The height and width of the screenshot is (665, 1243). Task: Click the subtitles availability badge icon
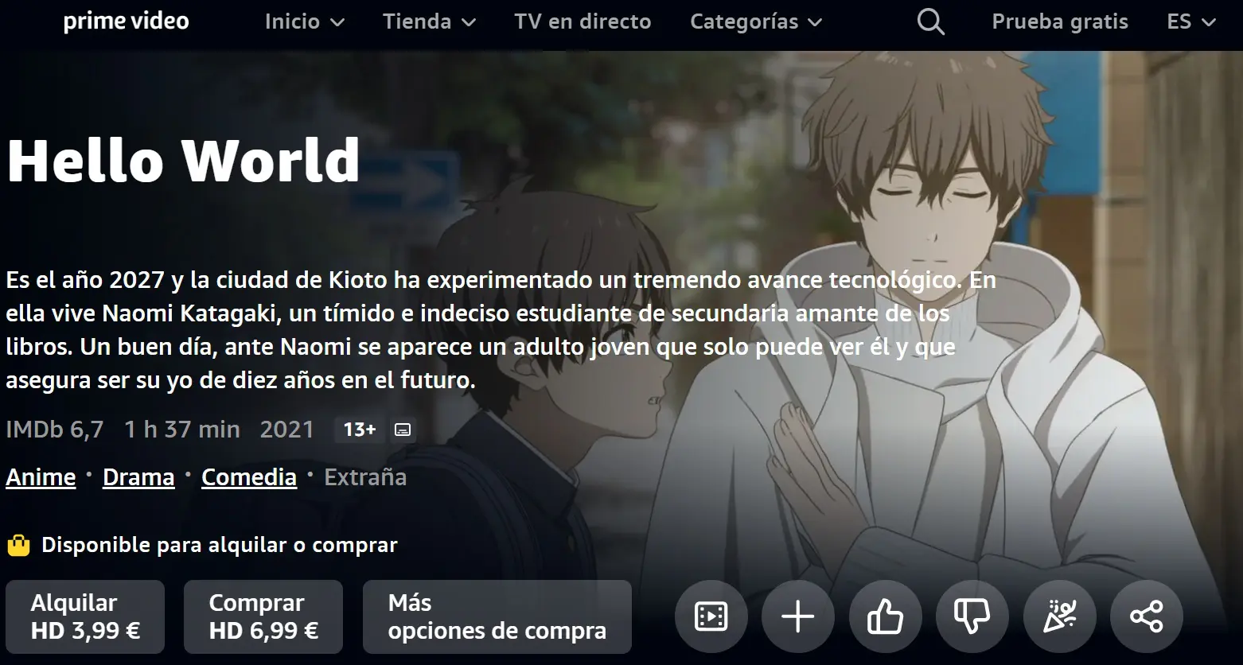click(x=403, y=430)
